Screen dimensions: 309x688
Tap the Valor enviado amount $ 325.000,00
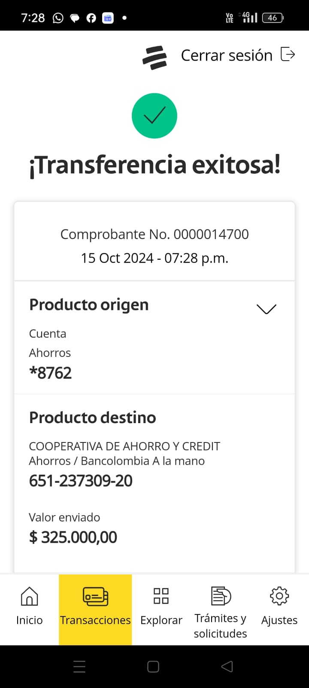(x=73, y=537)
